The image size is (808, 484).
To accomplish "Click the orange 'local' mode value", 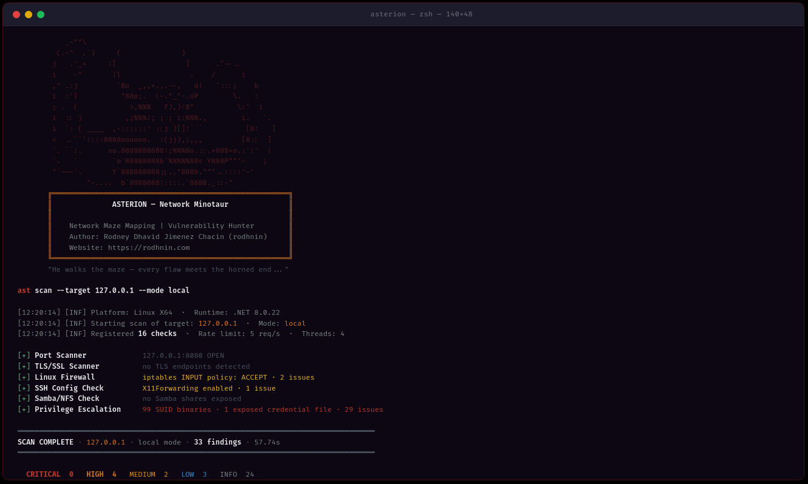I will pyautogui.click(x=295, y=323).
